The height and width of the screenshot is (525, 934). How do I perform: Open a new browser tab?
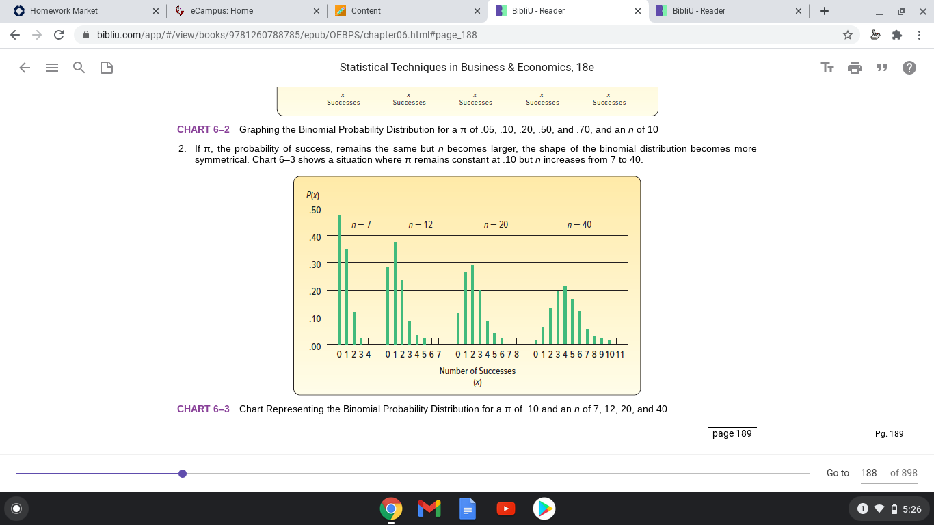(825, 11)
